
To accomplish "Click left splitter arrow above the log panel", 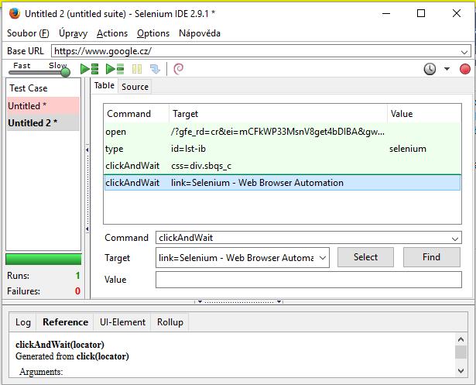I will point(200,302).
